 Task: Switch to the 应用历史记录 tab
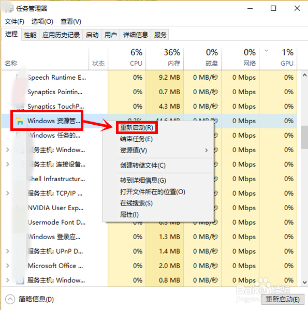point(61,35)
